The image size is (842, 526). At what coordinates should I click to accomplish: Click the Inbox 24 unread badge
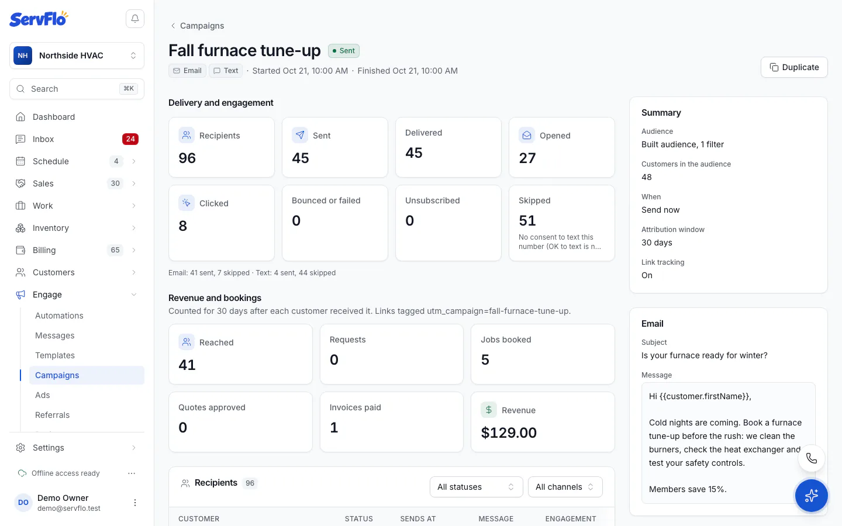point(130,139)
